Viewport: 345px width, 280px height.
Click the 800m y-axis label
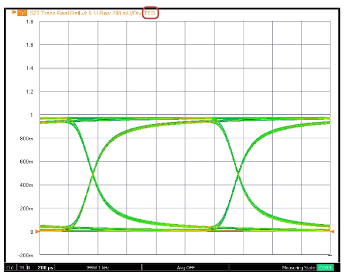[26, 138]
